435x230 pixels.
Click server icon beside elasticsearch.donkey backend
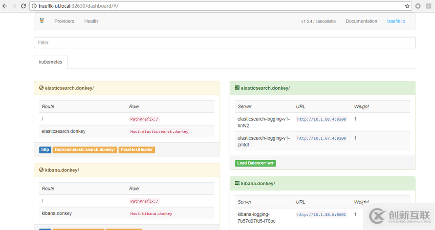(237, 88)
